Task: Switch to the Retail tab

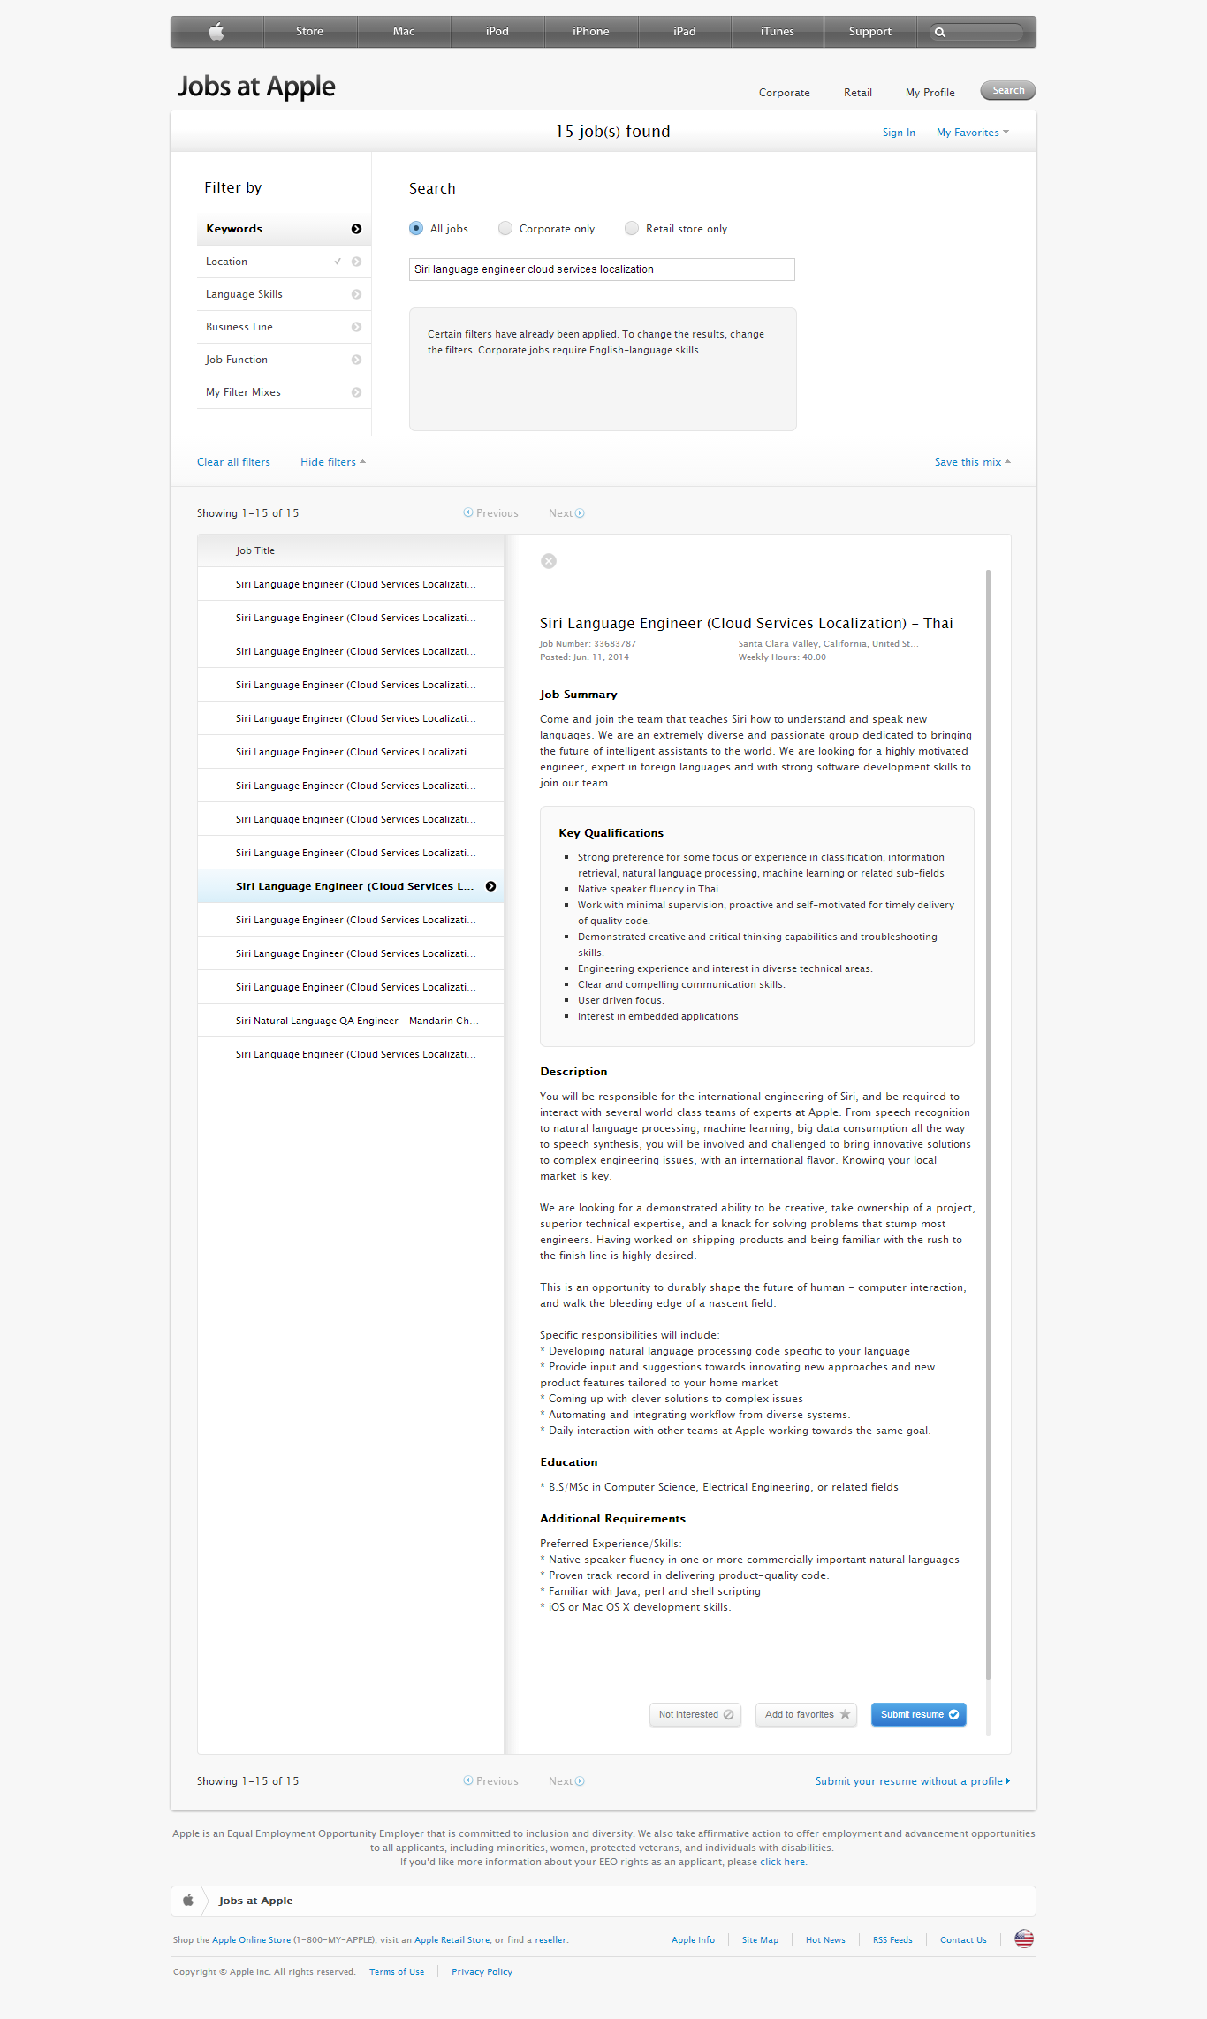Action: click(858, 93)
